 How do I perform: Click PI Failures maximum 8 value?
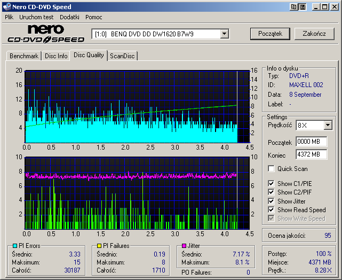coord(163,262)
